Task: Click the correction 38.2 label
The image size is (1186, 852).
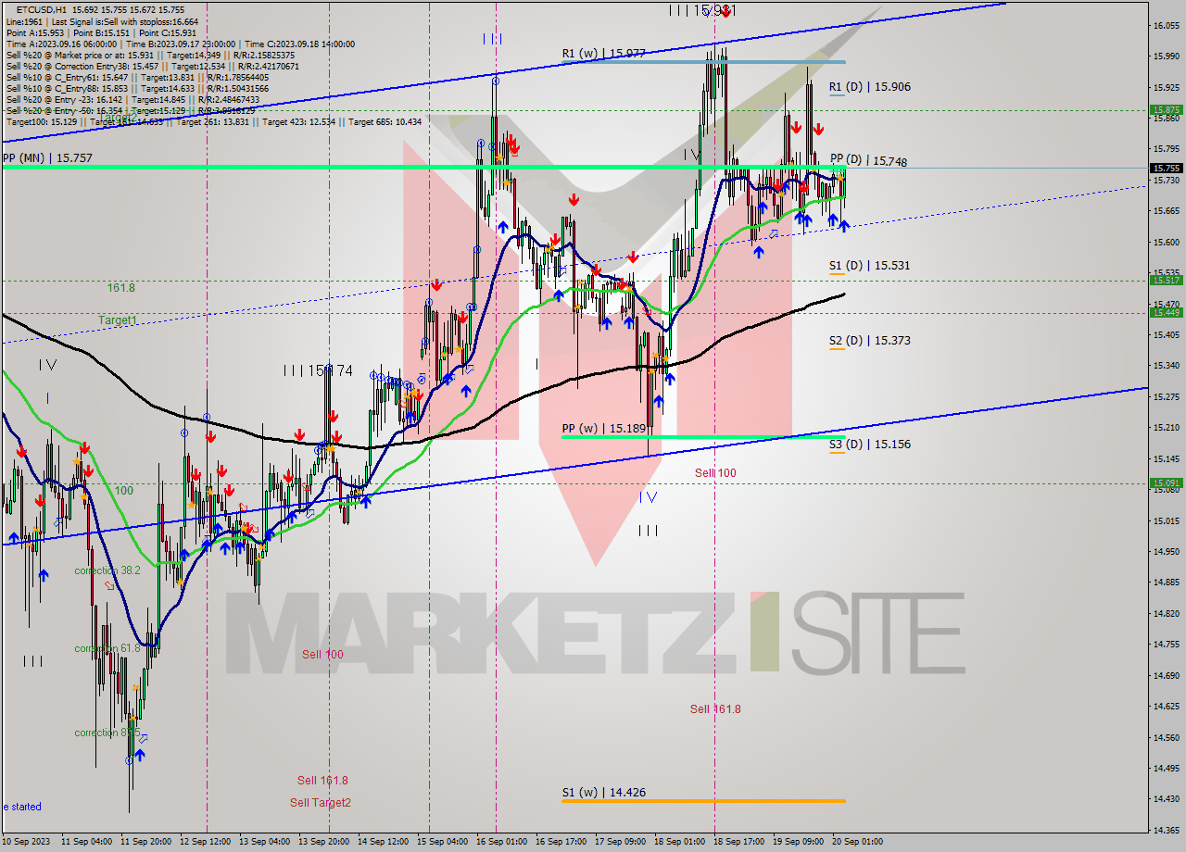Action: tap(107, 570)
